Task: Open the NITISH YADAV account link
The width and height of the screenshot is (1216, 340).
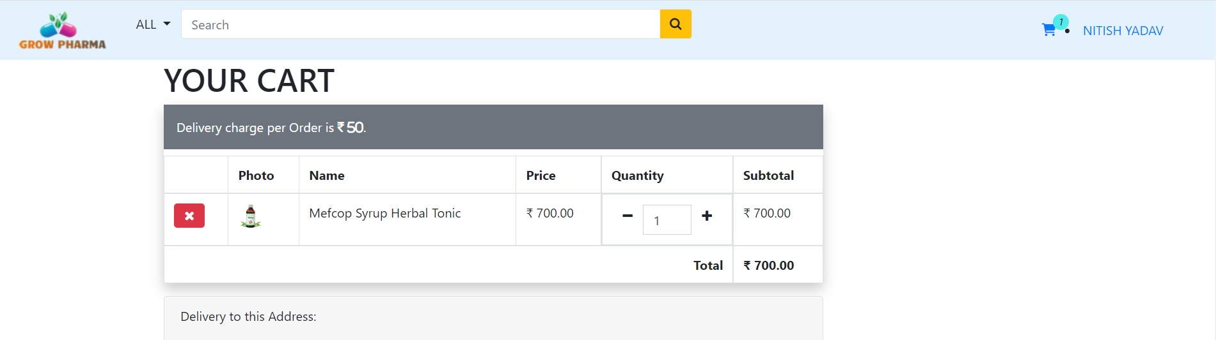Action: coord(1123,31)
